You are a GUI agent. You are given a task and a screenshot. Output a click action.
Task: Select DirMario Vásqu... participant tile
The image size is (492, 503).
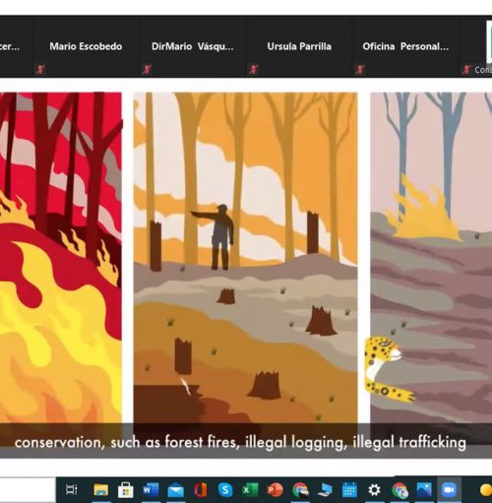pos(192,46)
